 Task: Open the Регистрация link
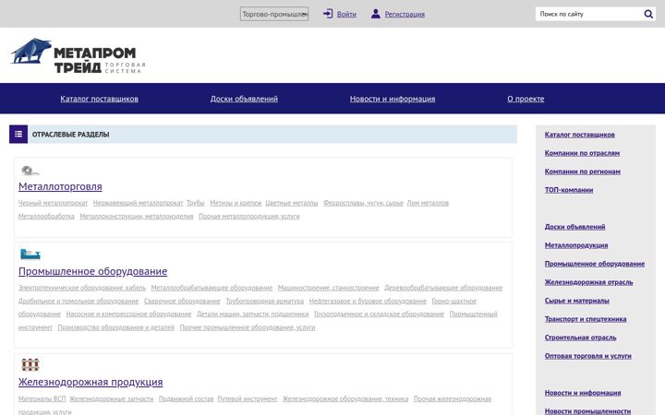tap(405, 14)
